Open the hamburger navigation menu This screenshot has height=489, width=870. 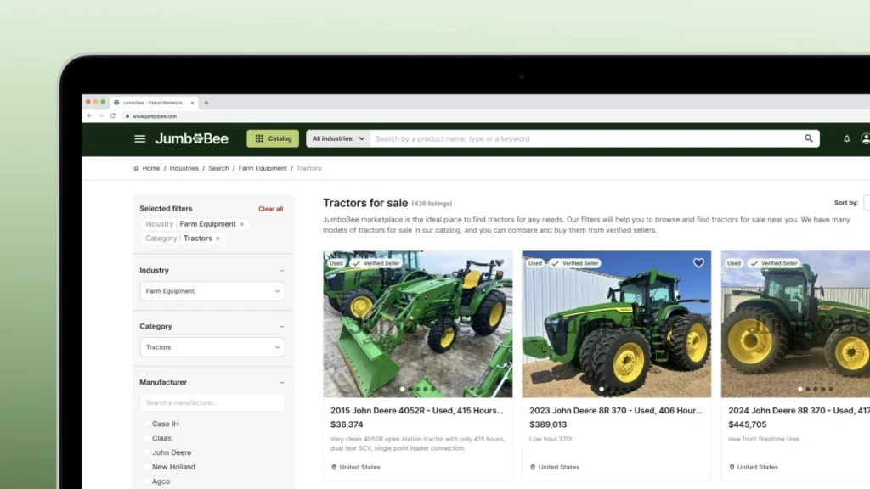click(140, 139)
